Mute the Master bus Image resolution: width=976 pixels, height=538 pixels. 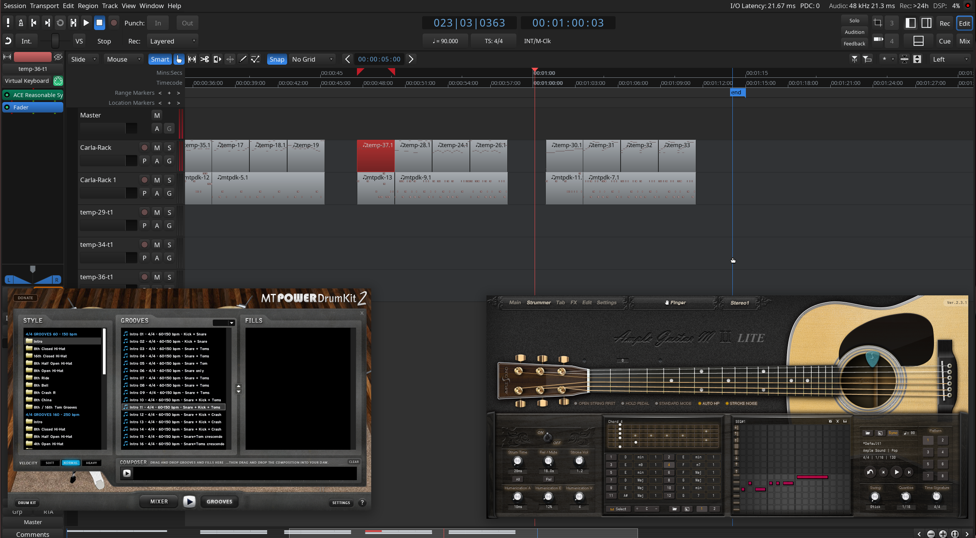point(157,116)
